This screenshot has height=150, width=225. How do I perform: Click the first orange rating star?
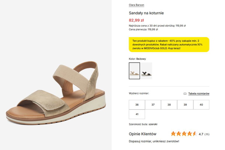[x=173, y=134]
